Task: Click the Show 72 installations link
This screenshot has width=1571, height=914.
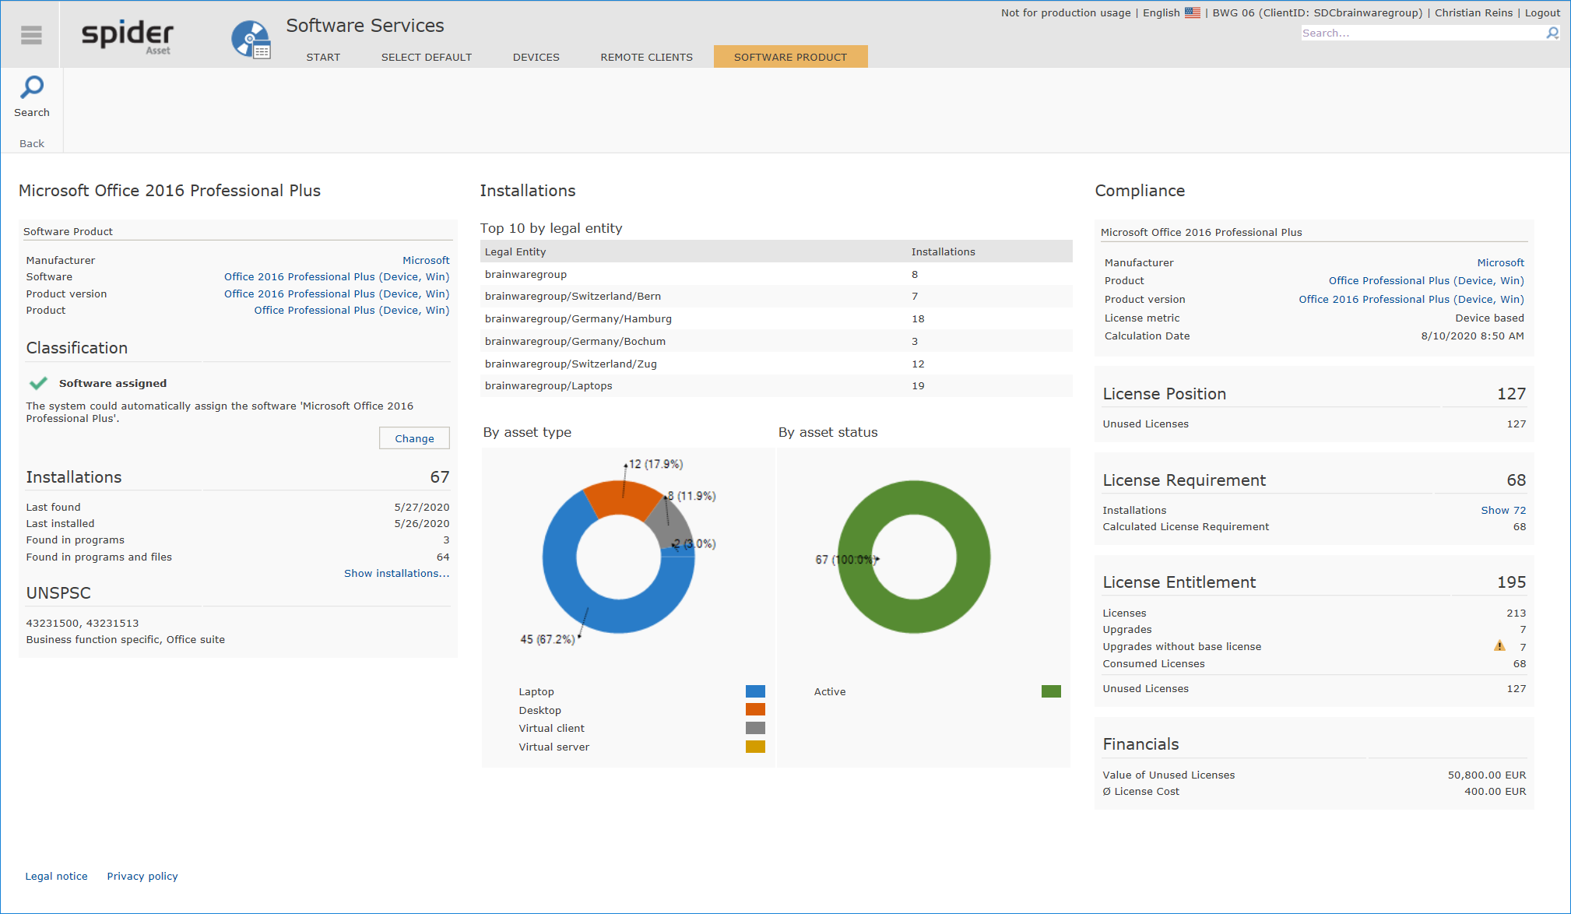Action: tap(1502, 510)
